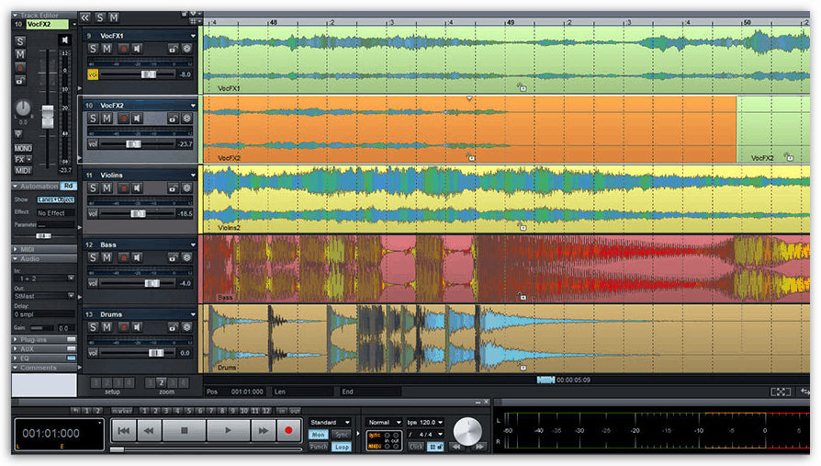The image size is (821, 466).
Task: Click the Mon monitoring button
Action: coord(318,435)
